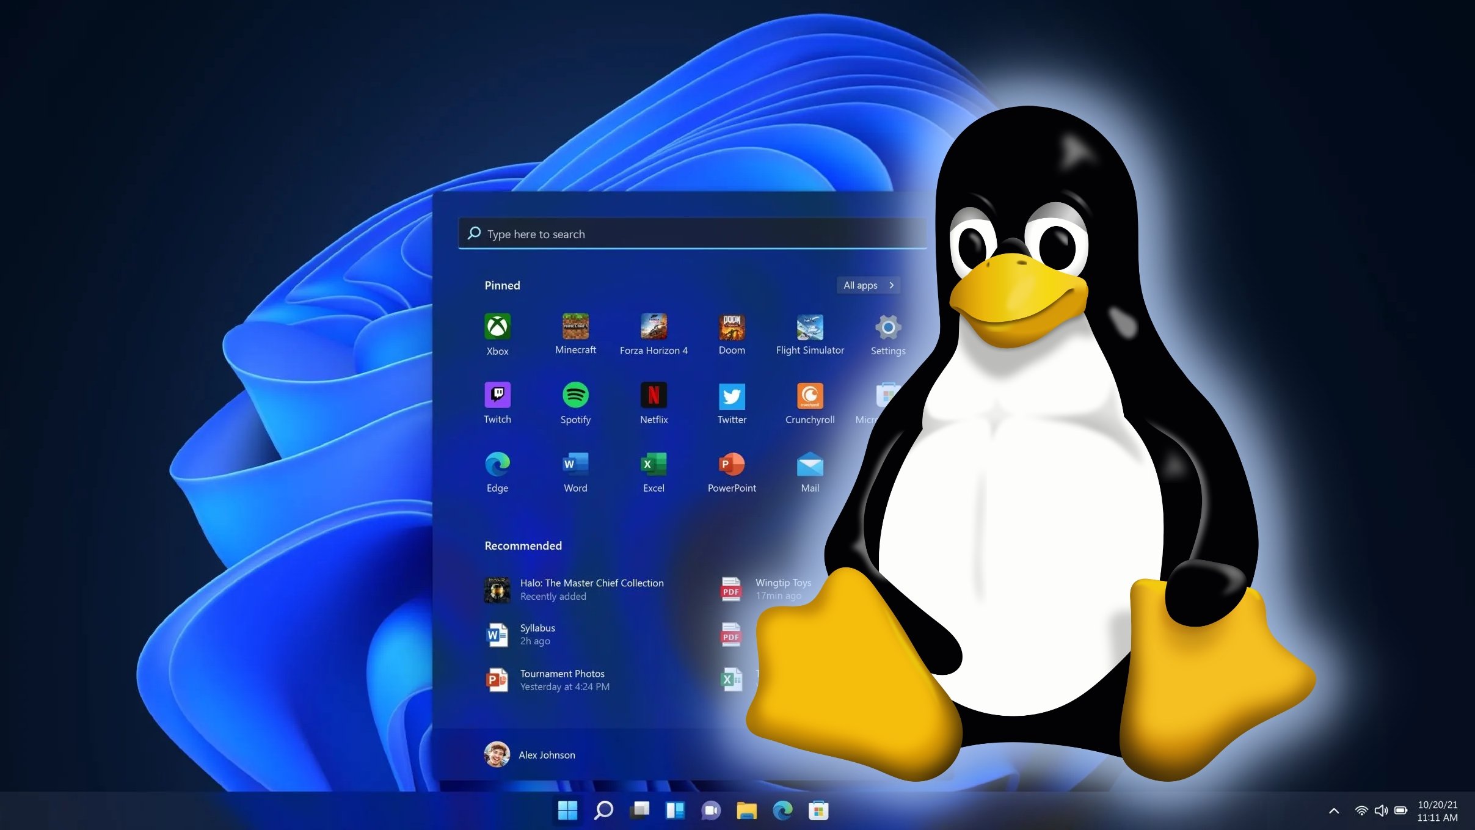The height and width of the screenshot is (830, 1475).
Task: Open Tournament Photos presentation
Action: (547, 680)
